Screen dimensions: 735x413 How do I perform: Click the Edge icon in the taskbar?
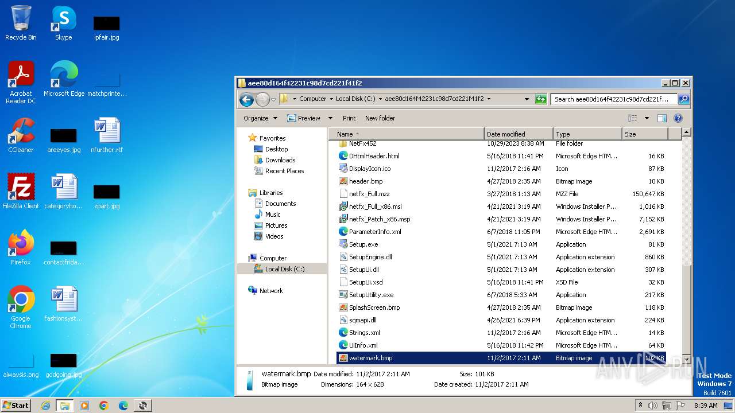(123, 406)
